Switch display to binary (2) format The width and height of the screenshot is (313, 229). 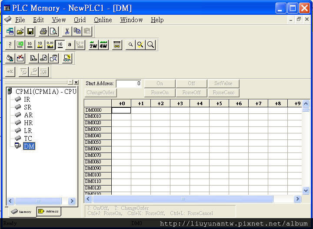click(10, 45)
